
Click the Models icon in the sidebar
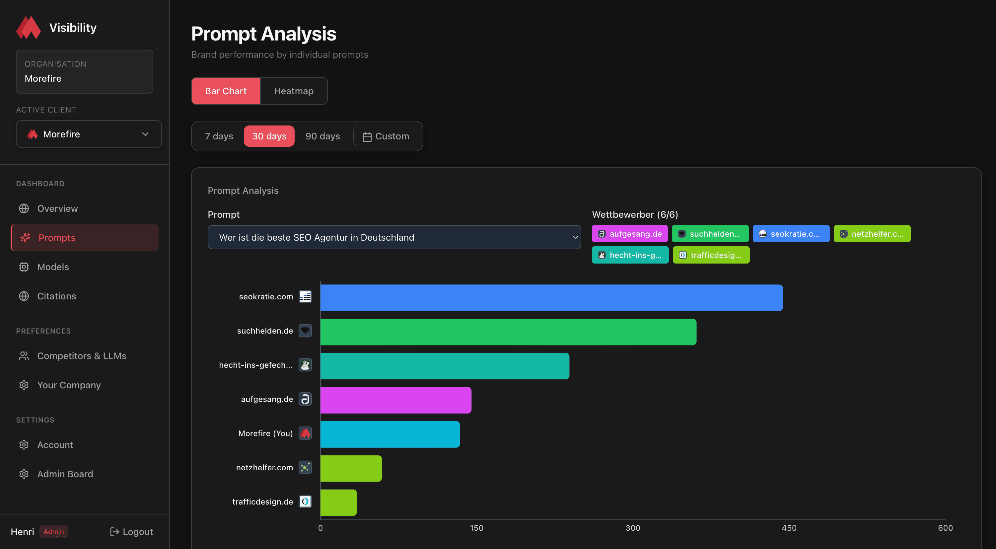pos(24,267)
